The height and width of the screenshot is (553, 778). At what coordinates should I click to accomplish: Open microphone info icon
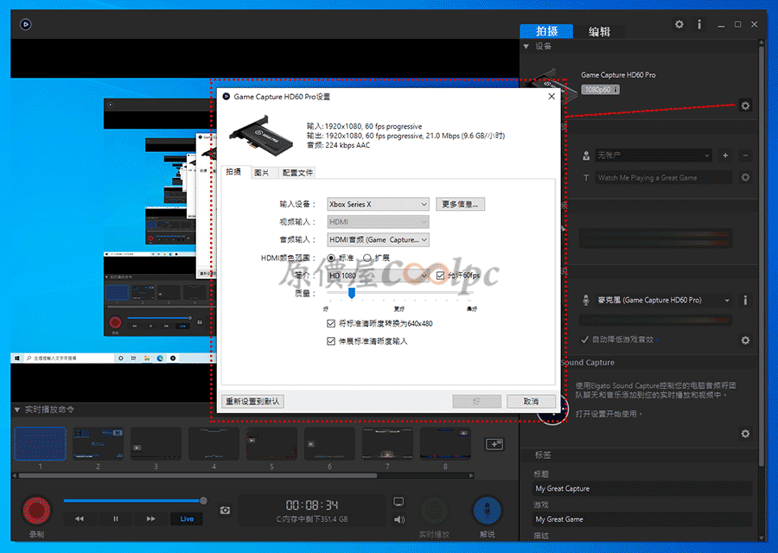745,300
